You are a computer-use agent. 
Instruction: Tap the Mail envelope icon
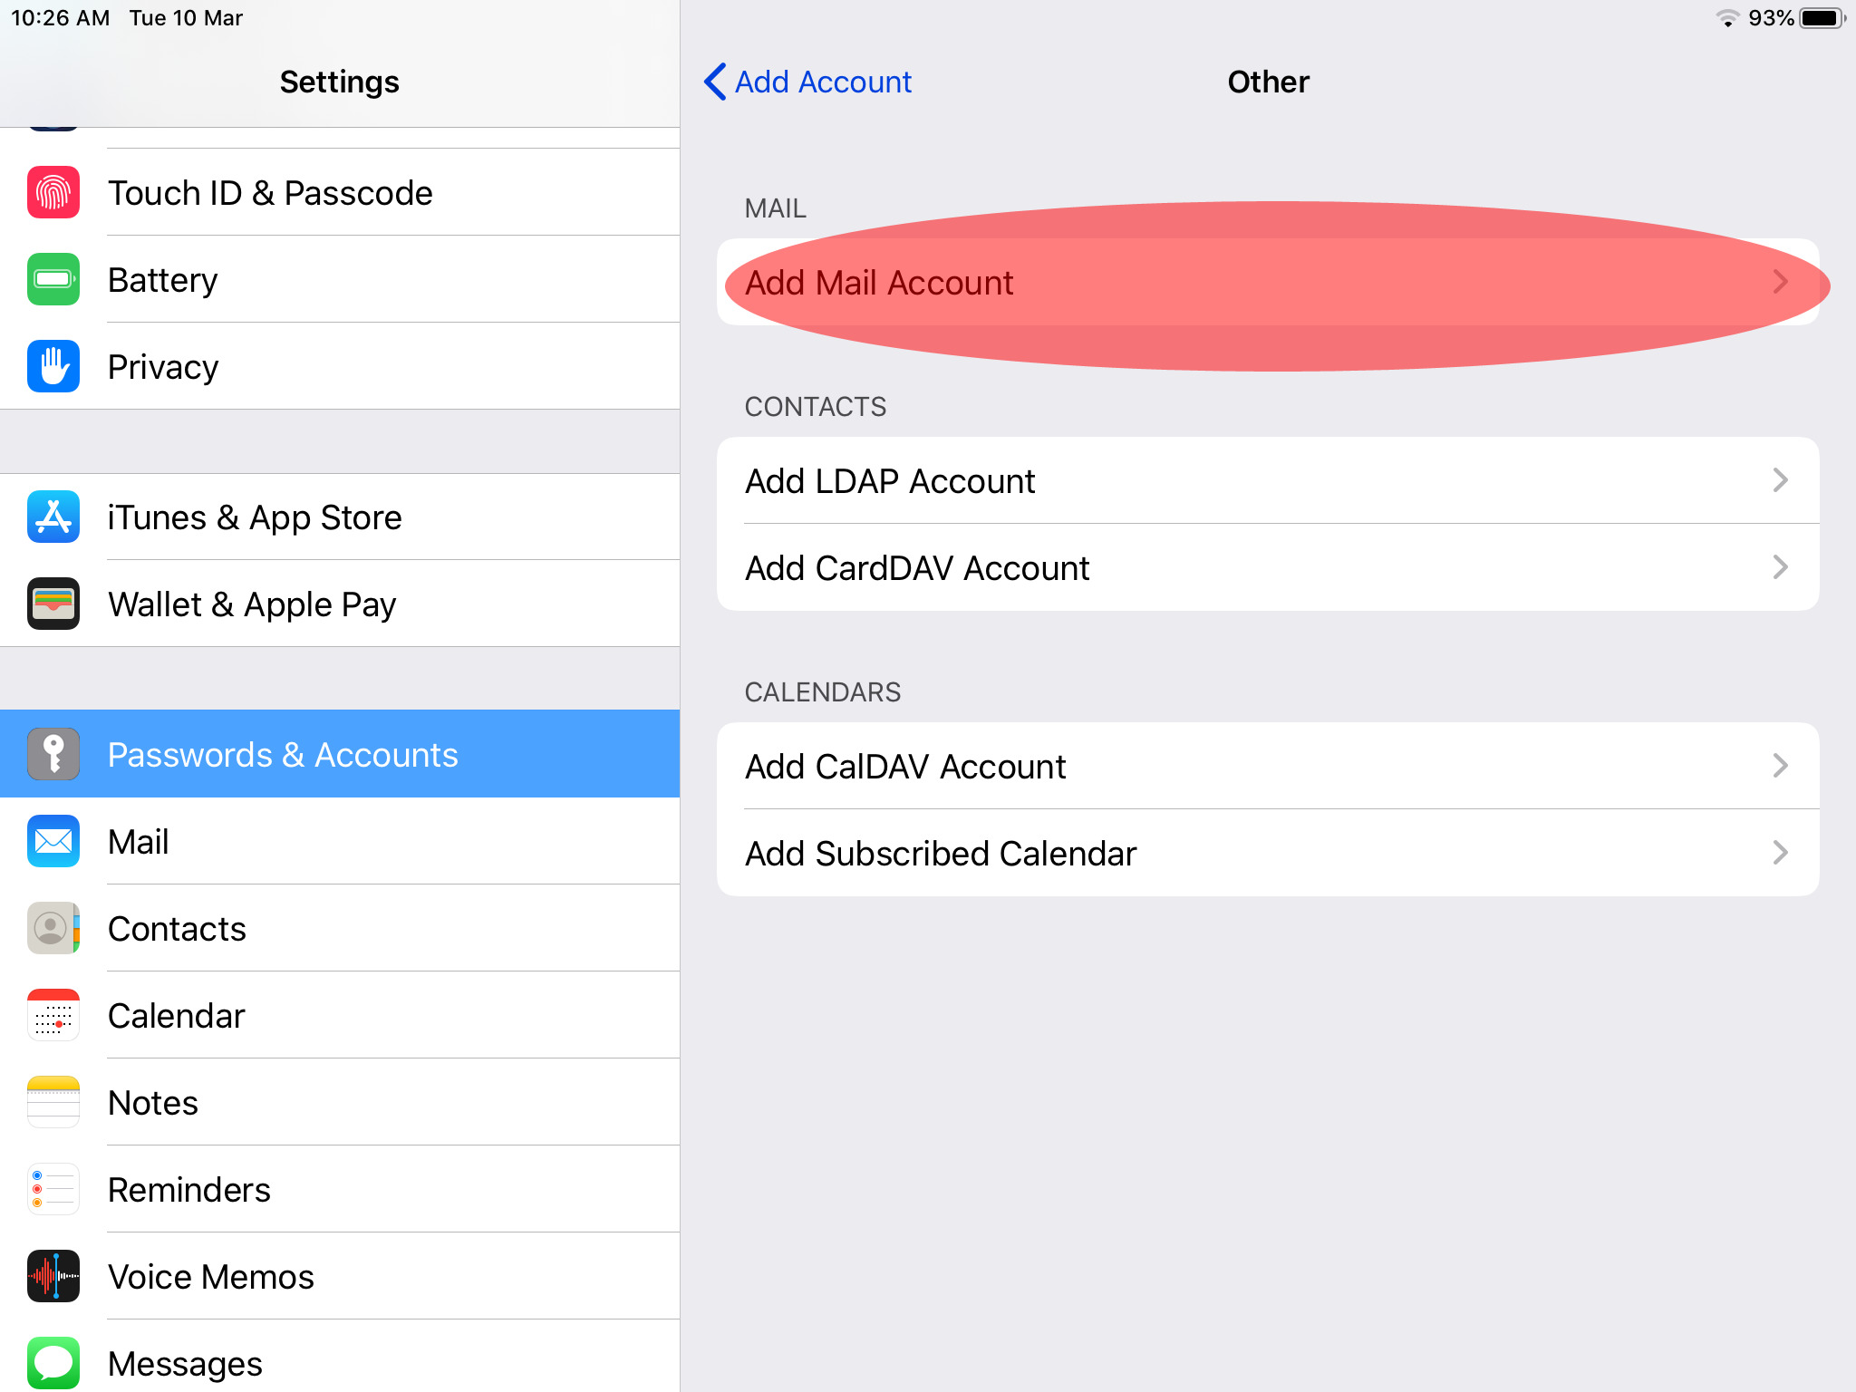(x=53, y=841)
